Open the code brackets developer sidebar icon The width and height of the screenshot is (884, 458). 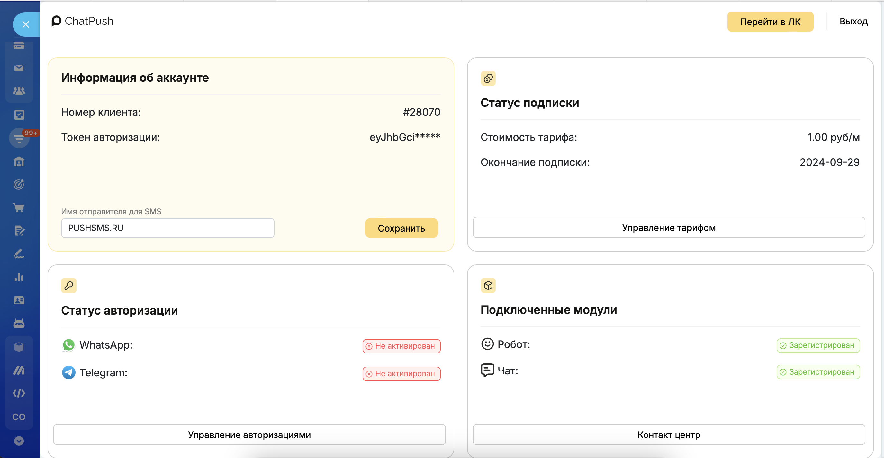click(19, 393)
